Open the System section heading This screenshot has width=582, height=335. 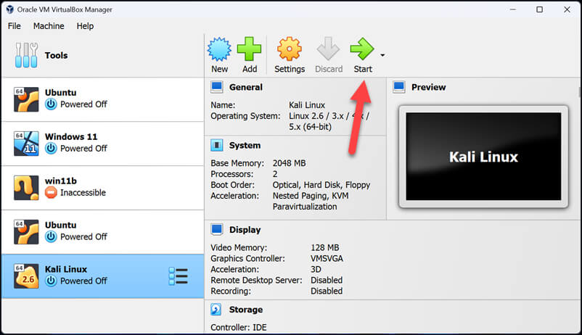[245, 146]
